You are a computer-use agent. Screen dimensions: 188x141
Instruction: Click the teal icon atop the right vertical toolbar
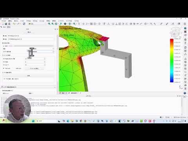coord(185,28)
